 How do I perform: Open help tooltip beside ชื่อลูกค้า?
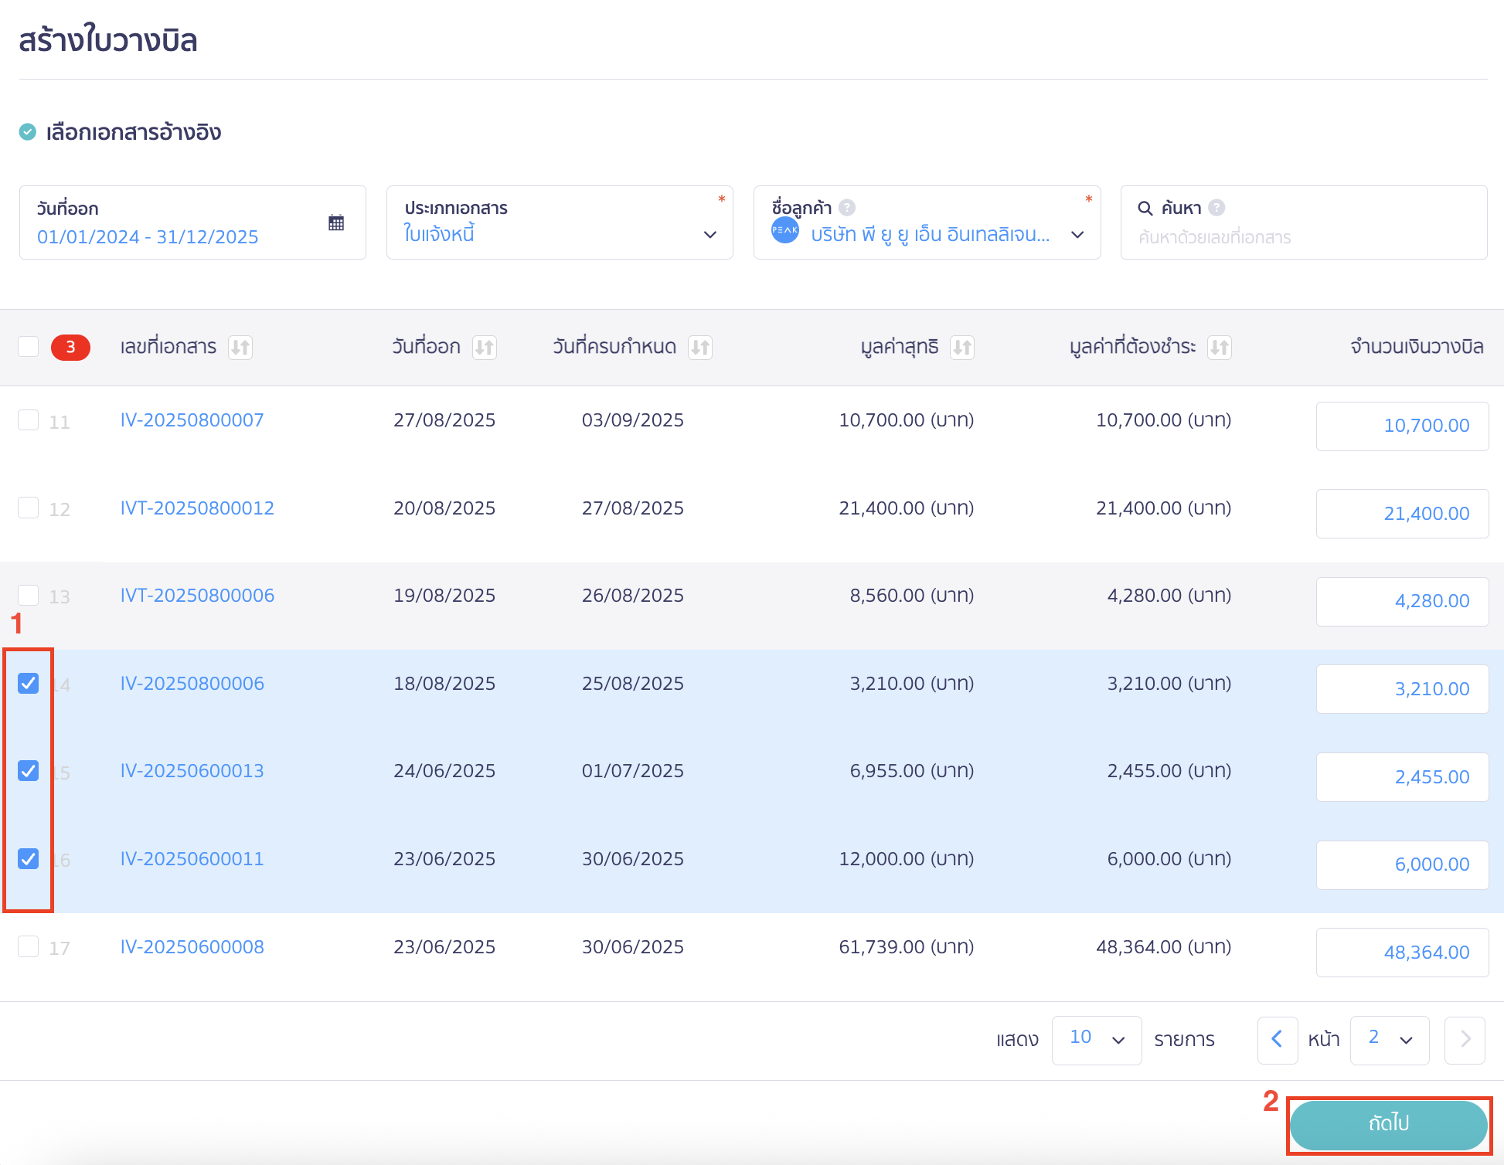pyautogui.click(x=846, y=206)
